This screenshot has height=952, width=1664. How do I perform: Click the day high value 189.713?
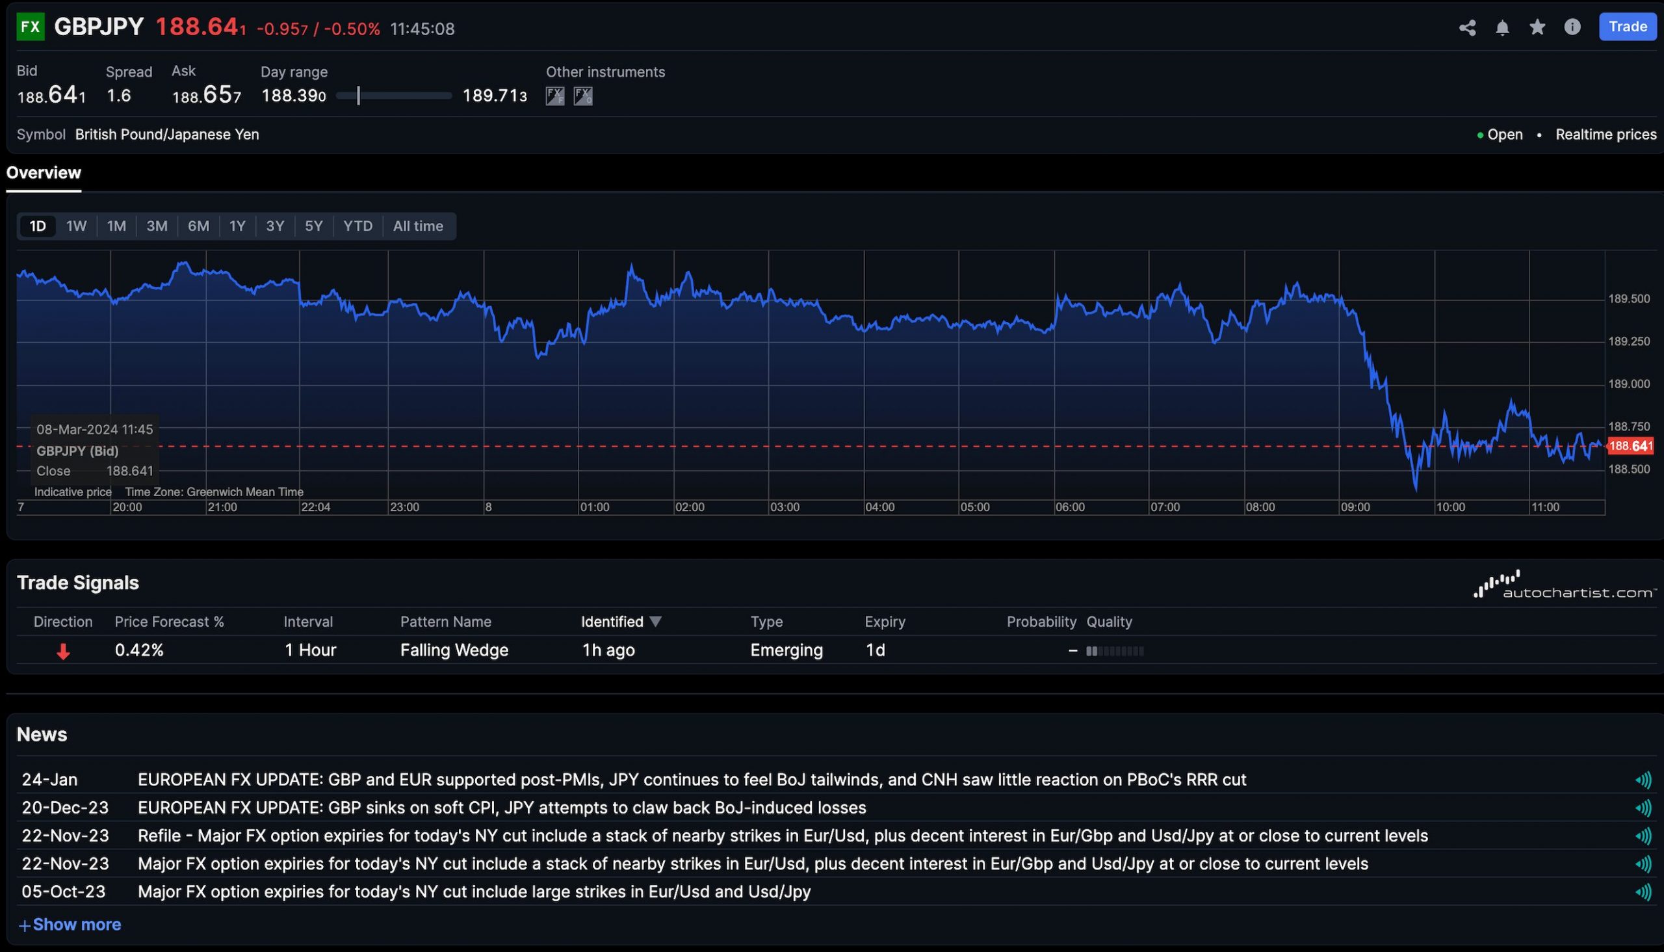click(x=495, y=96)
